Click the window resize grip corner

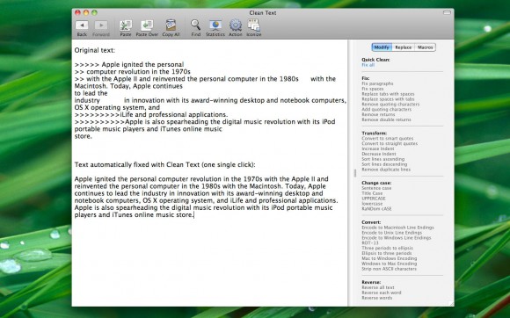[x=451, y=303]
